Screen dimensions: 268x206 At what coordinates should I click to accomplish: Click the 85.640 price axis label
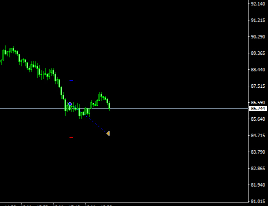click(x=258, y=119)
